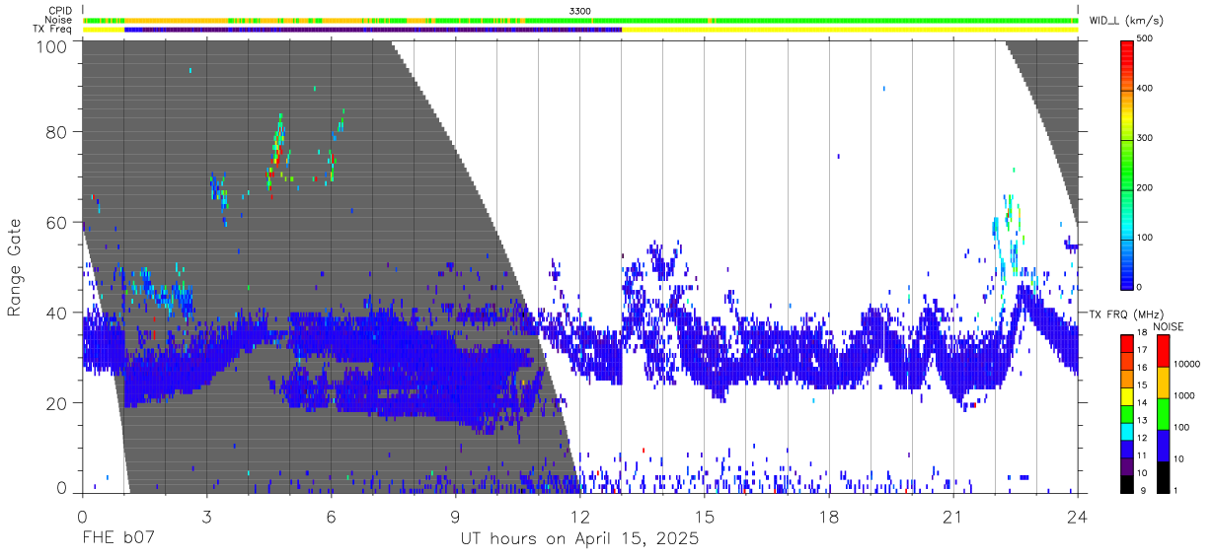
Task: Click the 15 hour tick label
Action: pos(705,517)
